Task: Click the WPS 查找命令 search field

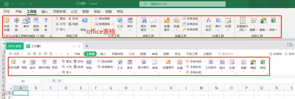Action: (x=226, y=54)
